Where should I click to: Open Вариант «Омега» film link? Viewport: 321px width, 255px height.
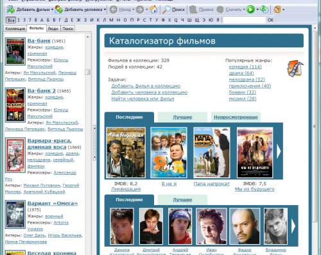53,203
